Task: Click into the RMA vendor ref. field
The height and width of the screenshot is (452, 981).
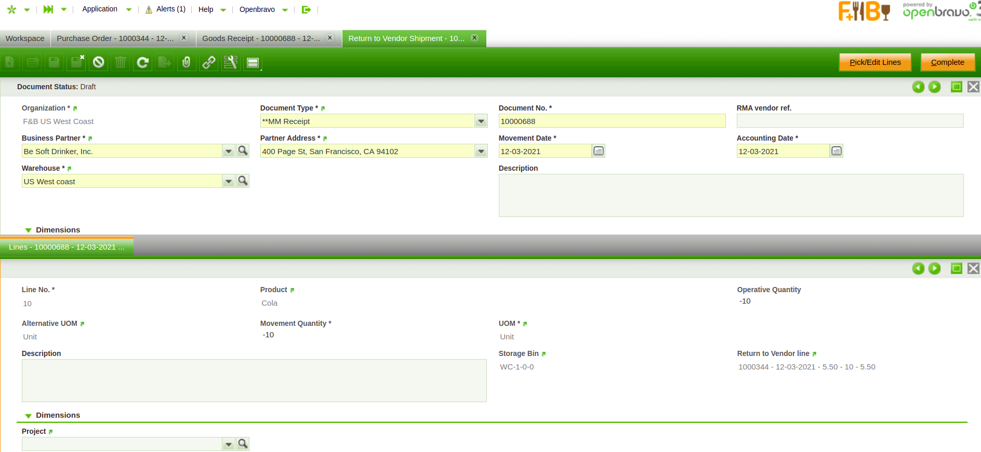Action: [x=850, y=121]
